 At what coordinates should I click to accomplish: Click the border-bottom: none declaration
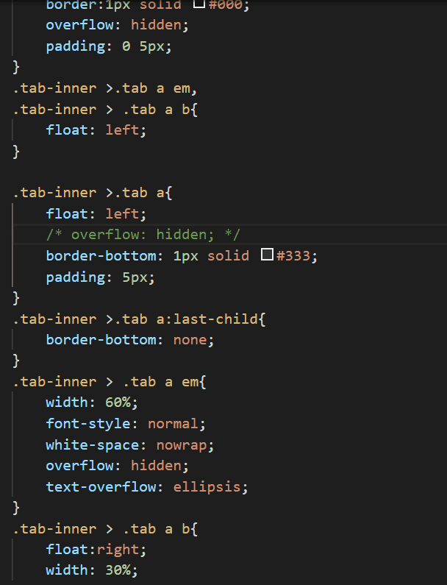(x=129, y=340)
